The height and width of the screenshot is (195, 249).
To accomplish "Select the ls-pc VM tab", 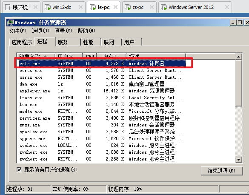I will (103, 7).
